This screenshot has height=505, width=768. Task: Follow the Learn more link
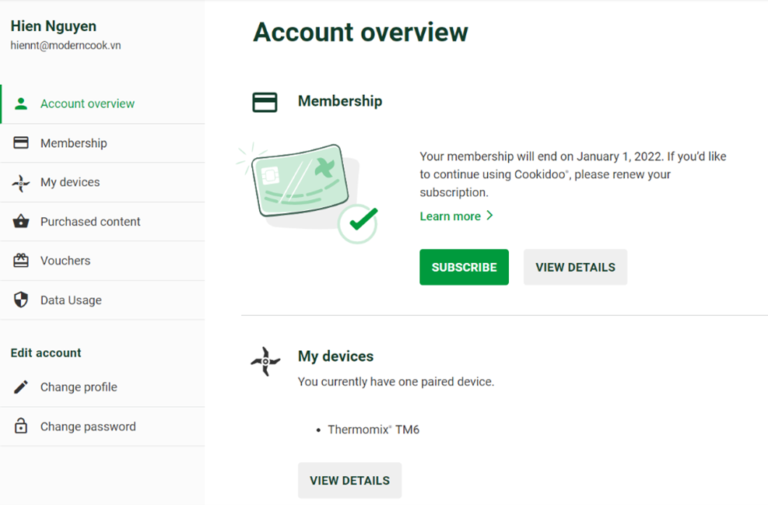(x=450, y=216)
